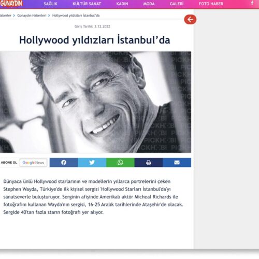
Task: Print the article with printer icon
Action: coord(149,163)
